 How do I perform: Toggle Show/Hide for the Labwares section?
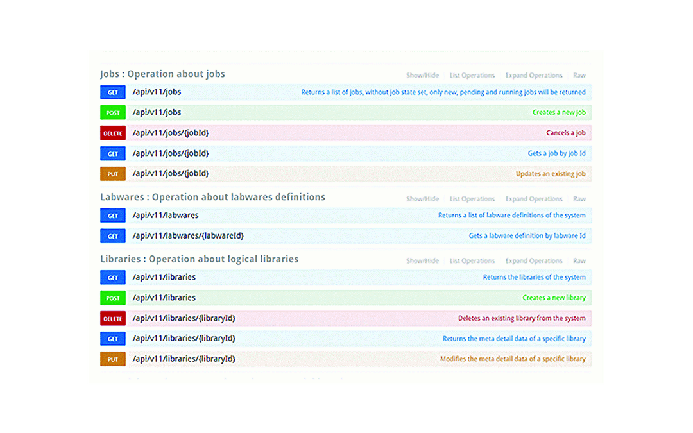(422, 199)
